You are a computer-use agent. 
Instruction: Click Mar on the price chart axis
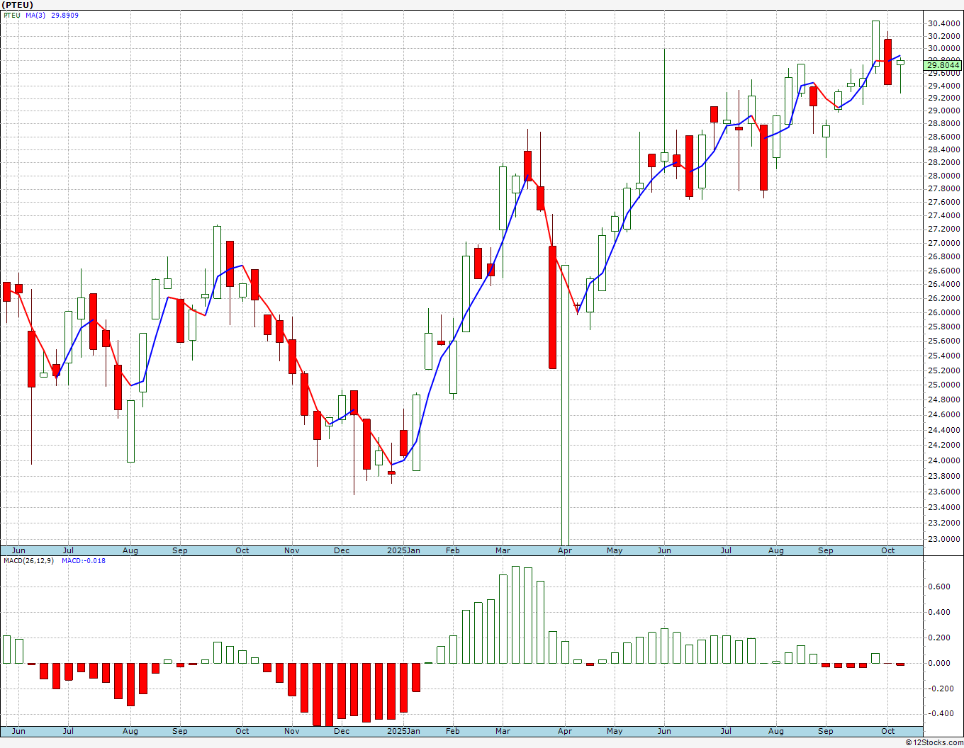503,550
